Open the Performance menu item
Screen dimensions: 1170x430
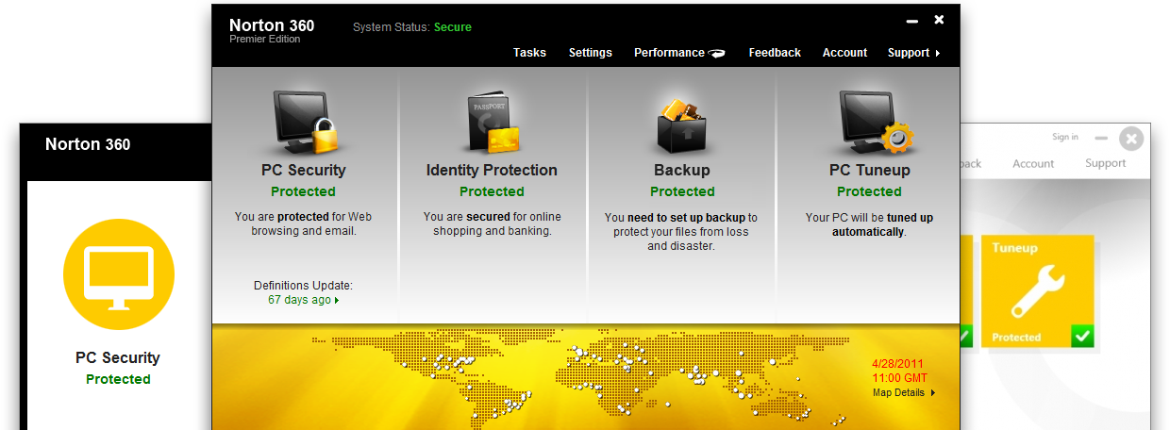pyautogui.click(x=669, y=53)
